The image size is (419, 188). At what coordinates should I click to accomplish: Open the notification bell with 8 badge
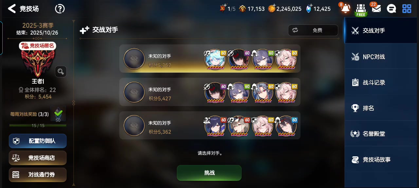point(345,8)
